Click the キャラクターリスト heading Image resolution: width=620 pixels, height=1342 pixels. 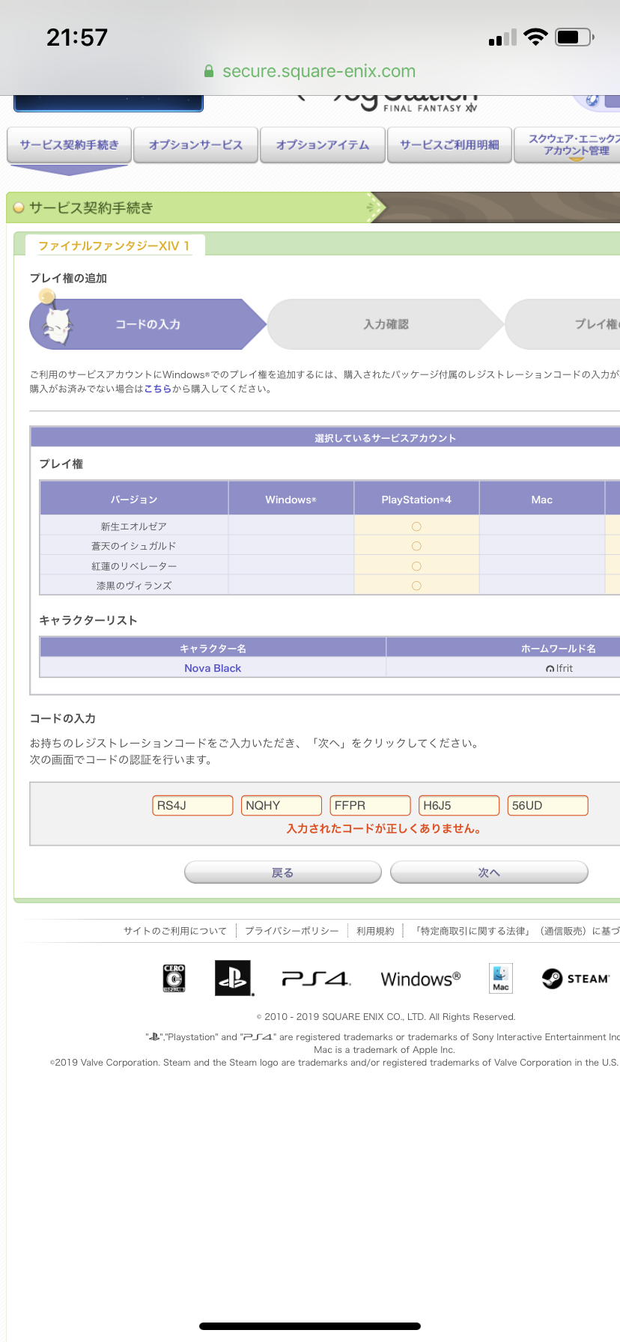(x=88, y=620)
